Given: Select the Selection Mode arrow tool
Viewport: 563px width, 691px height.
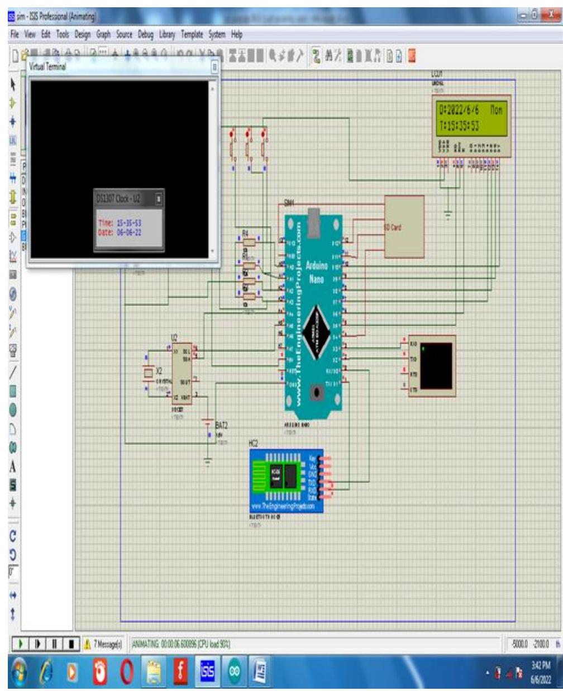Looking at the screenshot, I should point(12,85).
